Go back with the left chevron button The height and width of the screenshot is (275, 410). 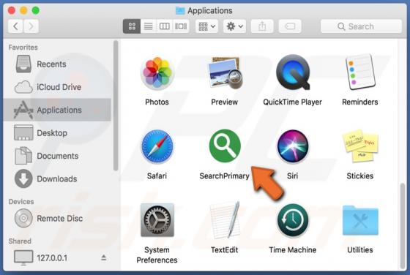15,26
